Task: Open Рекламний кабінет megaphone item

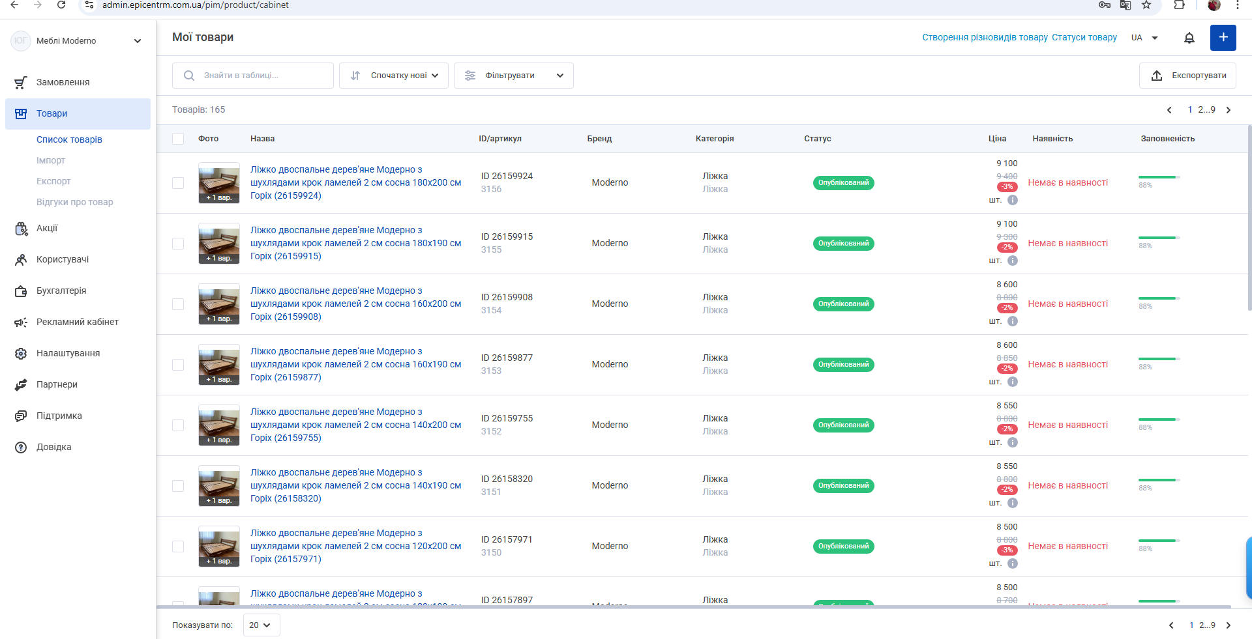Action: click(x=78, y=322)
